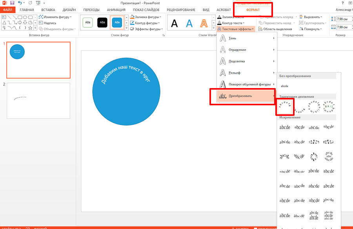Select slide 2 thumbnail
This screenshot has height=229, width=353.
(38, 101)
